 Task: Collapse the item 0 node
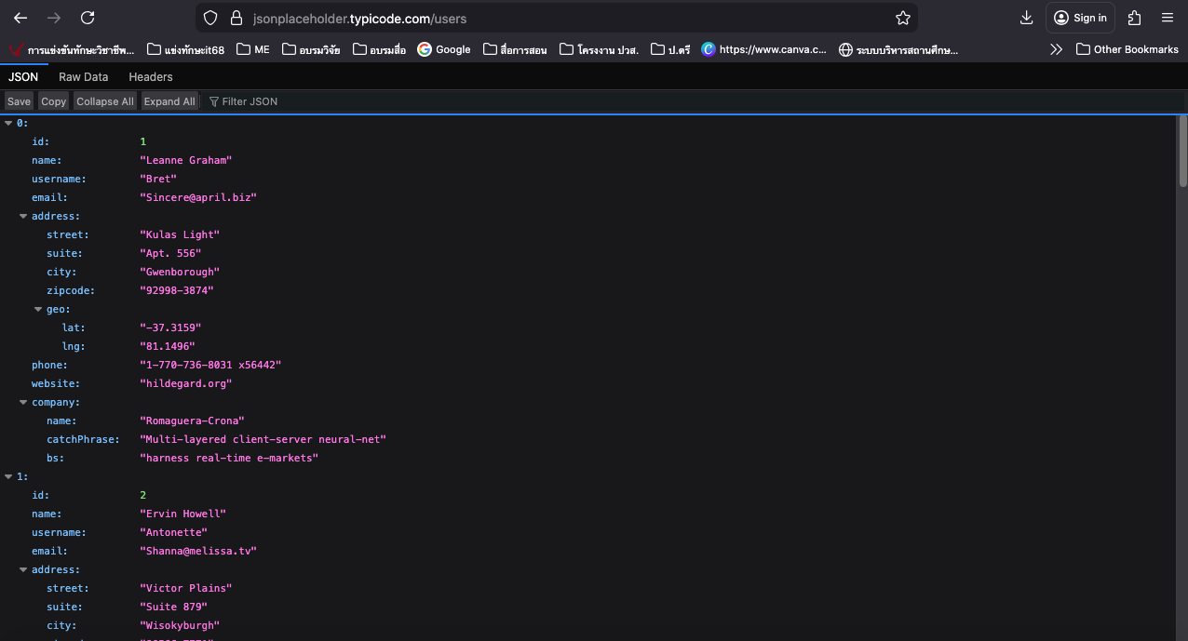(x=8, y=123)
